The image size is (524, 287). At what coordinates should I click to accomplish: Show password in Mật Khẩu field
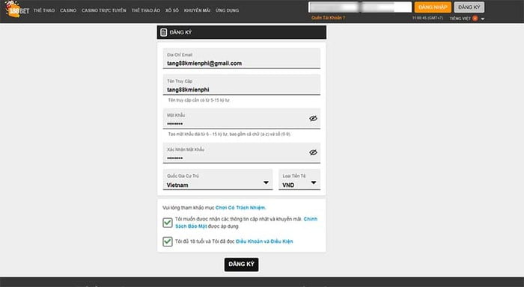point(313,119)
